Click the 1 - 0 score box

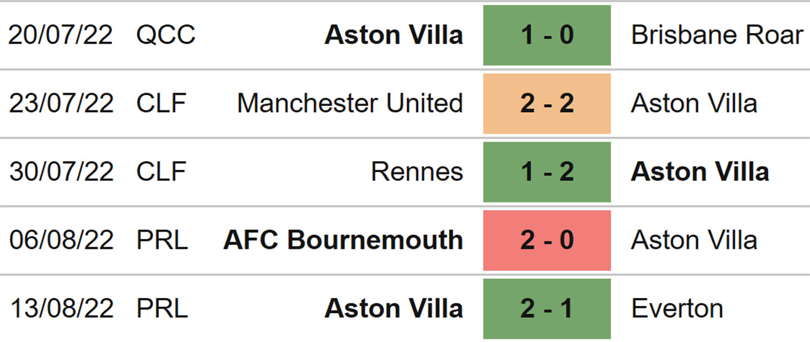tap(547, 35)
